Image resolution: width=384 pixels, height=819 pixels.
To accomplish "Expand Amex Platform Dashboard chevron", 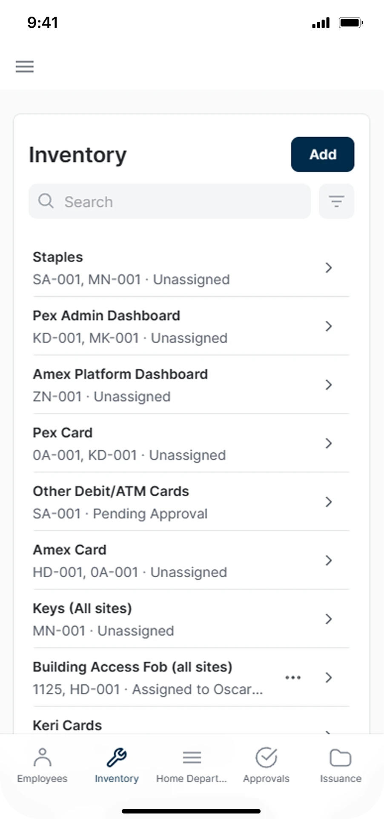I will coord(328,385).
